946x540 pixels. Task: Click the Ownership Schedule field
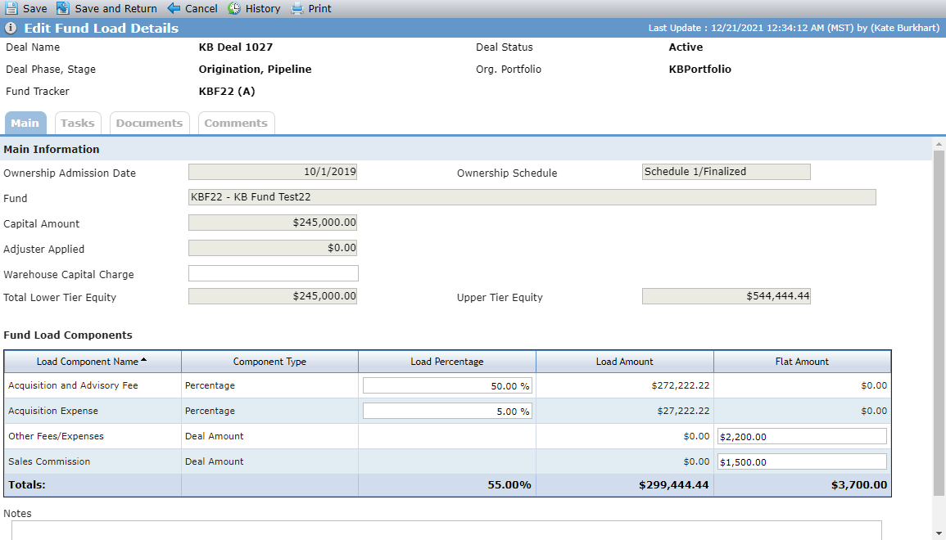(726, 172)
